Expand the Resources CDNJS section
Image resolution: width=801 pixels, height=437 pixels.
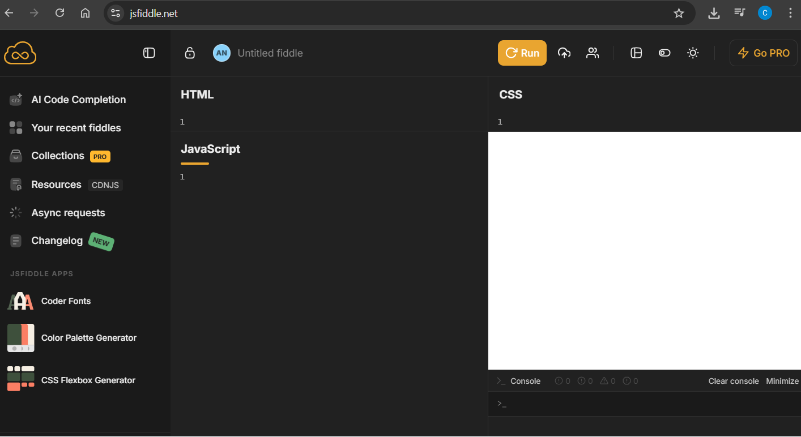point(56,184)
